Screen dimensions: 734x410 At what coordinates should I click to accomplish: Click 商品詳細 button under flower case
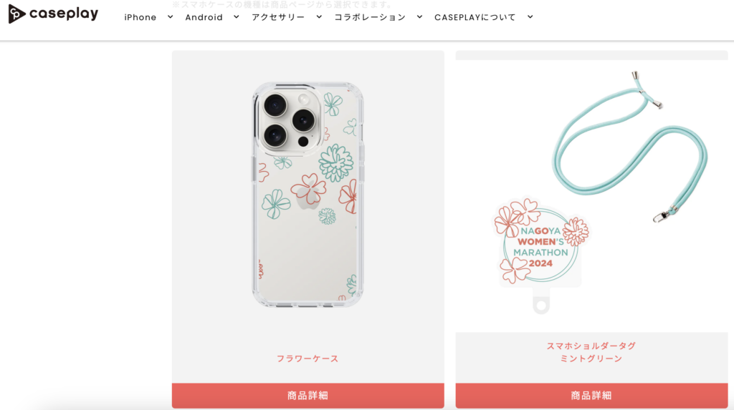(x=308, y=396)
